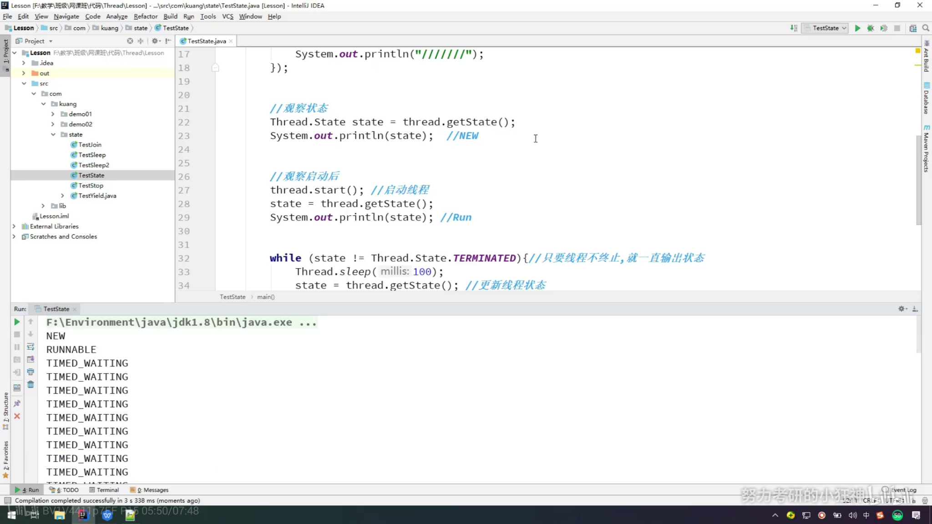Click the Exit arrow icon in Run panel
This screenshot has width=932, height=524.
point(17,373)
